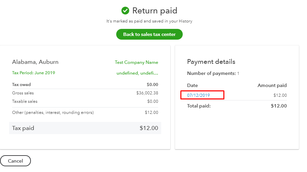
Task: Click the Test Company Name text
Action: (136, 62)
